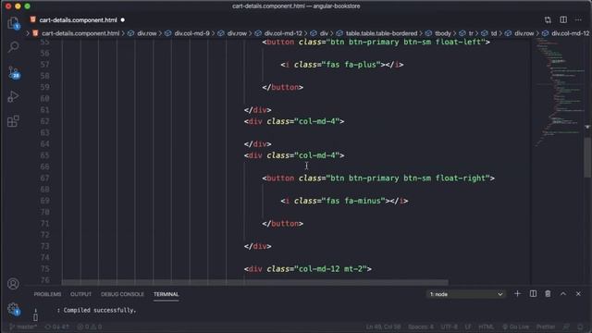The image size is (592, 333).
Task: Switch to the DEBUG CONSOLE panel tab
Action: tap(122, 294)
